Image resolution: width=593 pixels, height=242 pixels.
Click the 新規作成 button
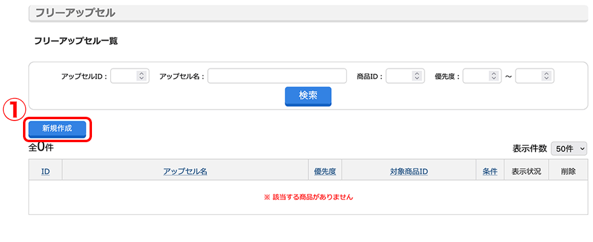[x=57, y=129]
